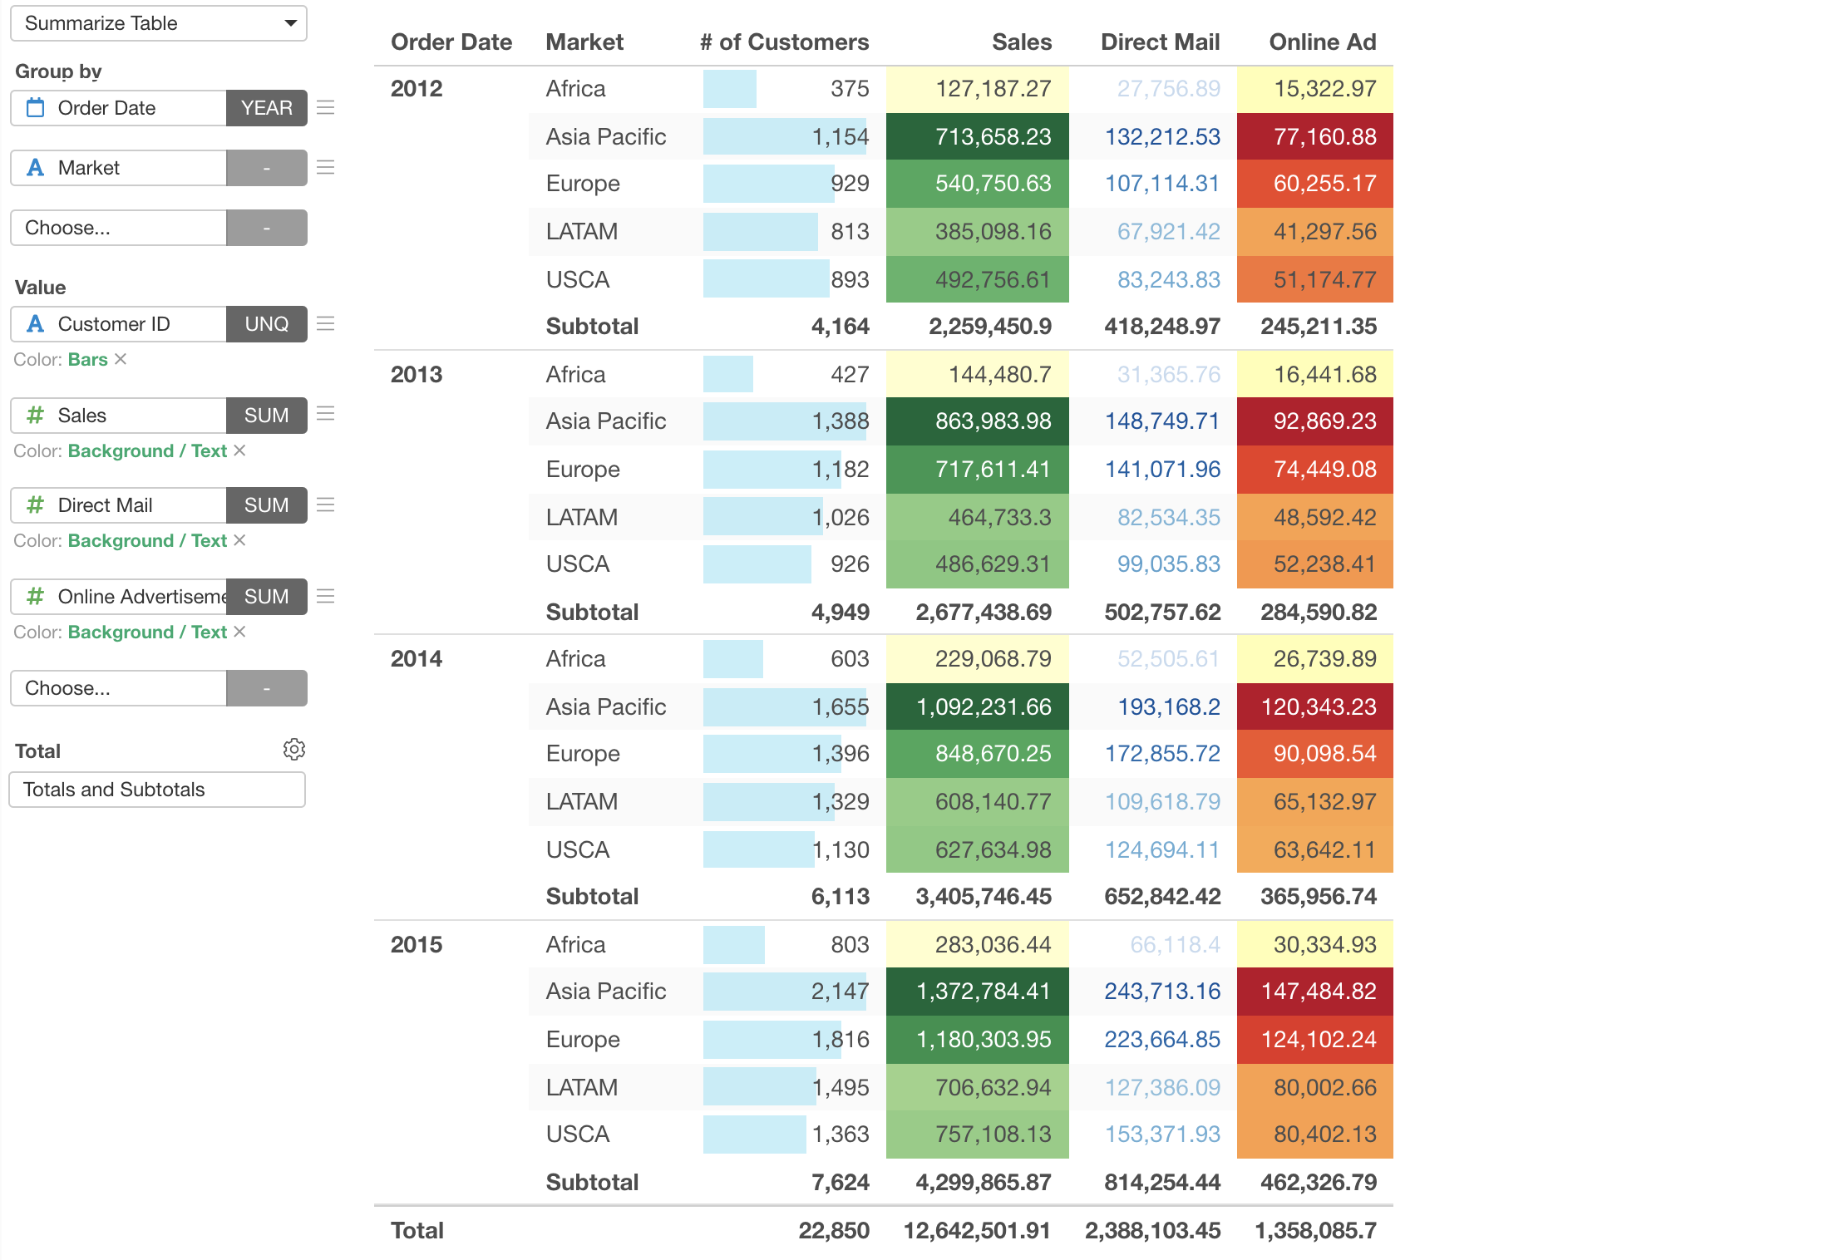
Task: Change the YEAR grouping for Order Date
Action: (x=266, y=108)
